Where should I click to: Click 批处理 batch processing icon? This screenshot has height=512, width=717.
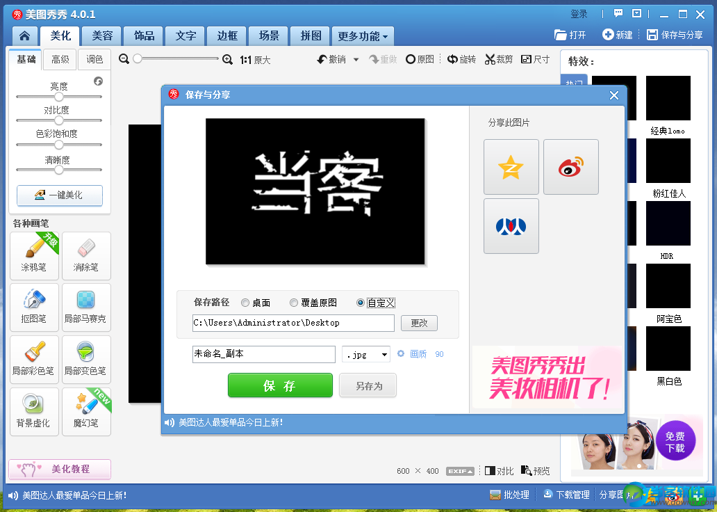pyautogui.click(x=509, y=495)
